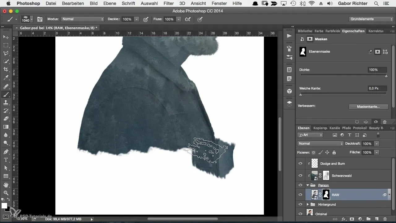Toggle visibility of the Original layer

300,213
